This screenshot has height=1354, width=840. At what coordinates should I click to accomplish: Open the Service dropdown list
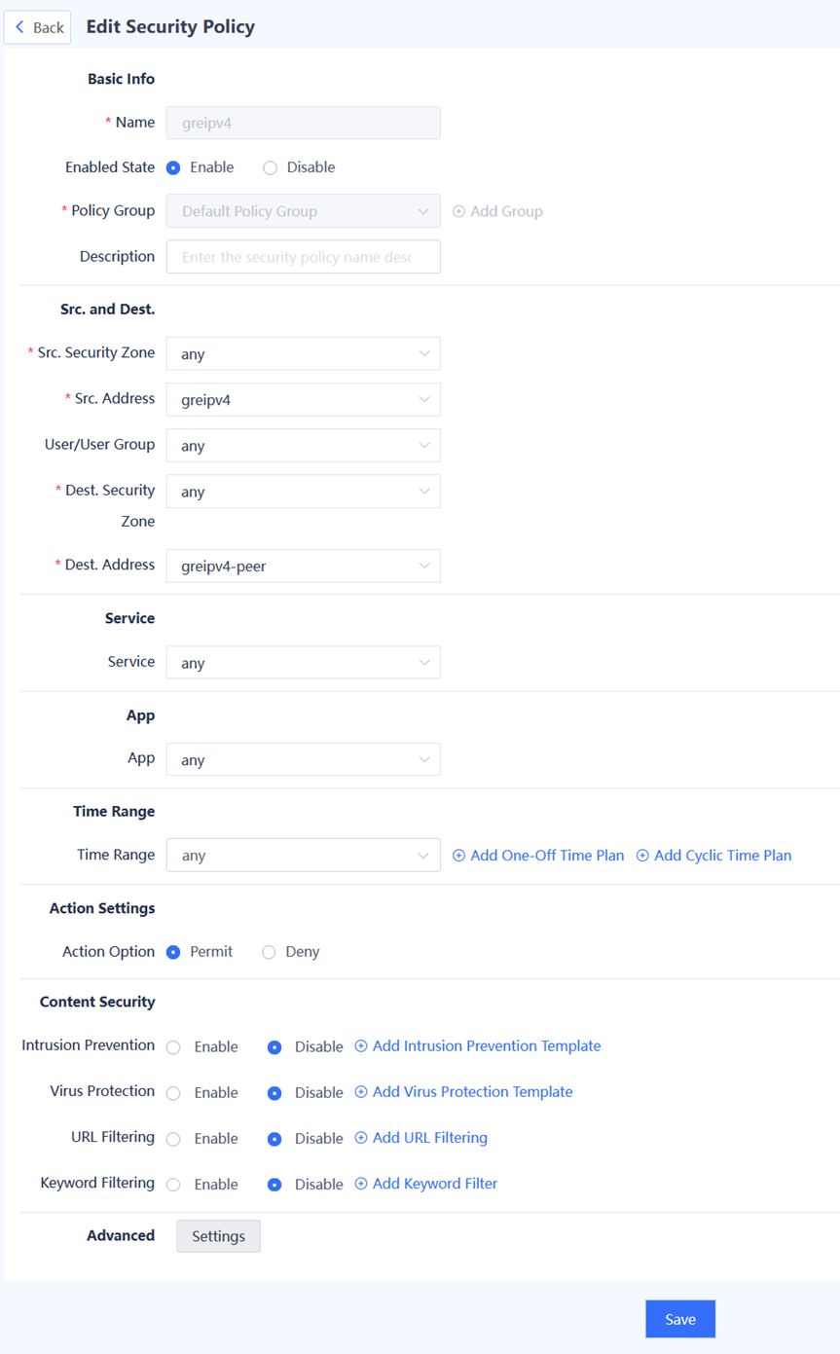(x=304, y=663)
